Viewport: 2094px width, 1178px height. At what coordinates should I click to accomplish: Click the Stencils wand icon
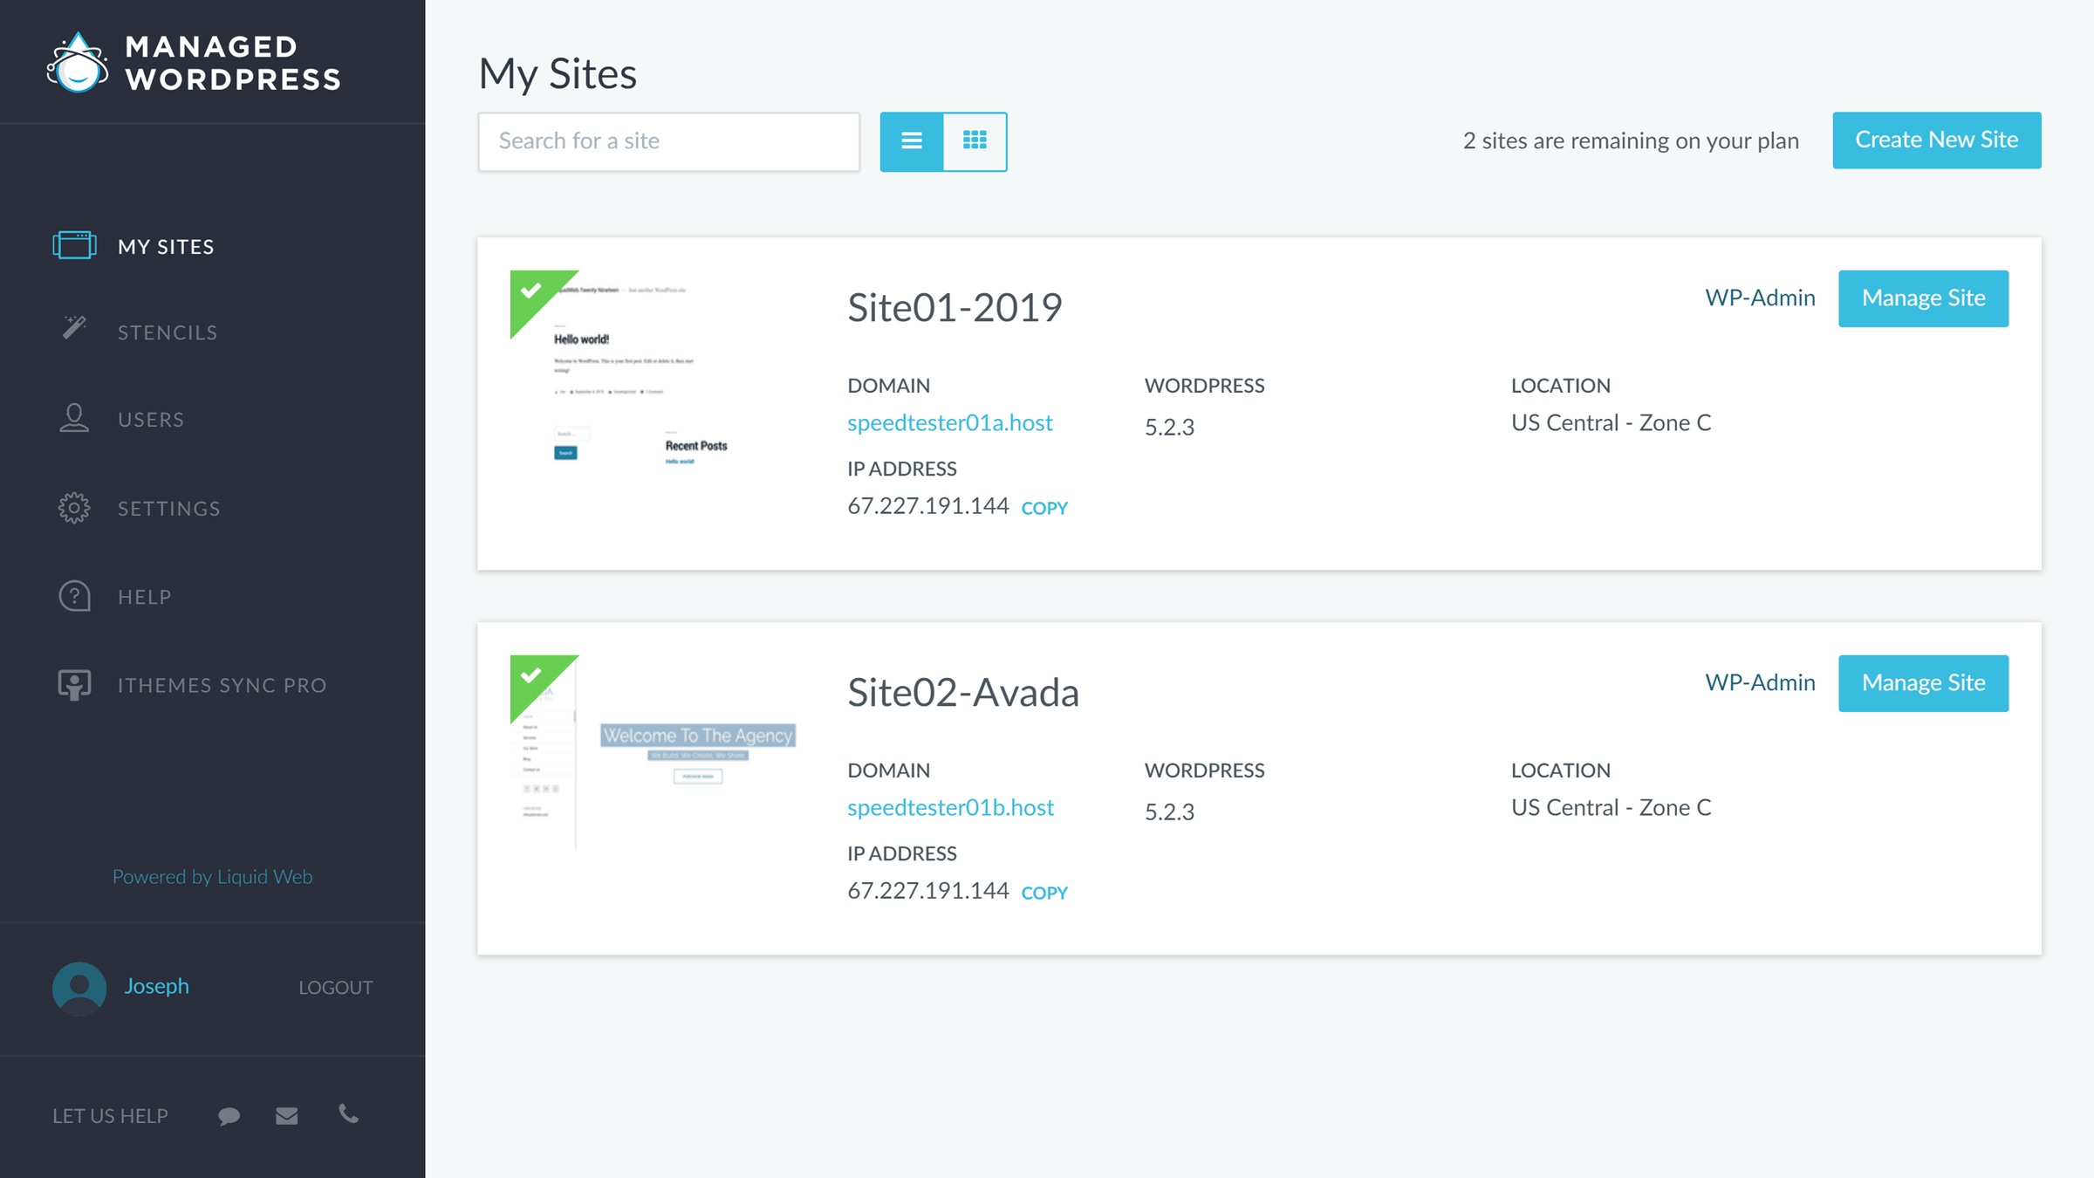(74, 328)
